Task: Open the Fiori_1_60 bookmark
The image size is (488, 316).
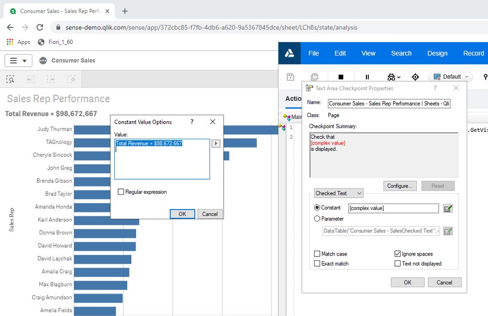Action: tap(55, 42)
